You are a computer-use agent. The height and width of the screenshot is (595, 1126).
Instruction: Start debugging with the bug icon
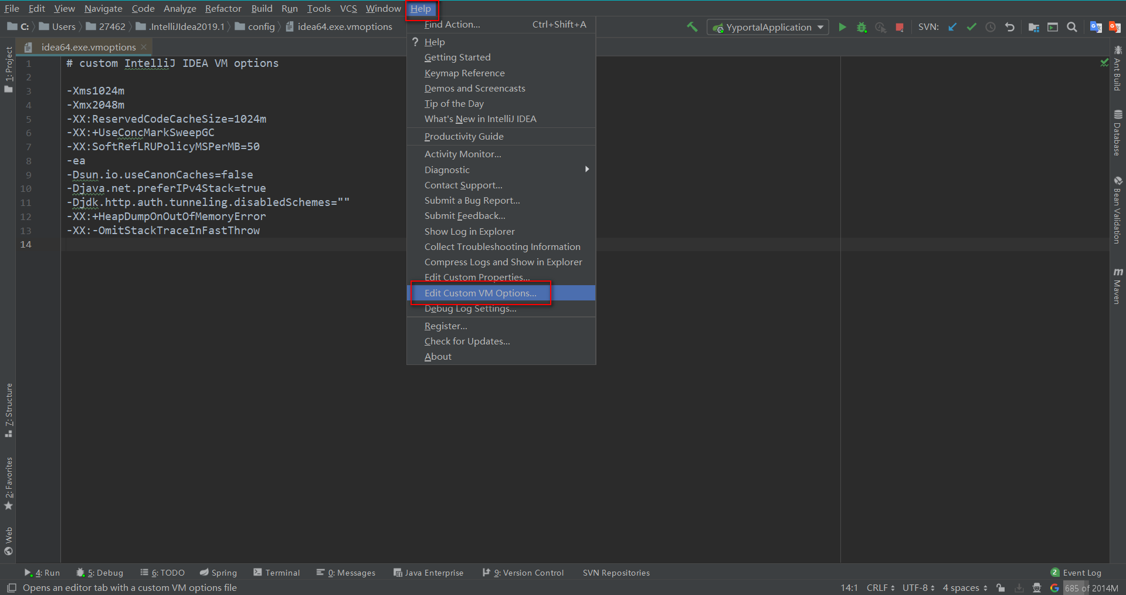click(862, 27)
